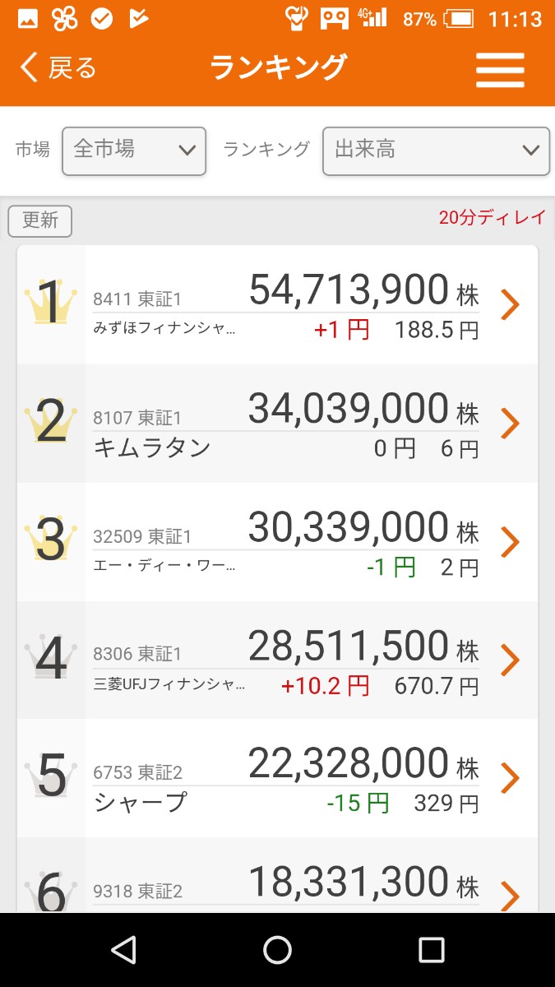Screen dimensions: 555x987
Task: Open details arrow for シャープ
Action: coord(511,778)
